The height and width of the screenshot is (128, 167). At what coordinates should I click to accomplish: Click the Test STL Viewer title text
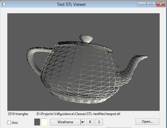click(x=71, y=5)
